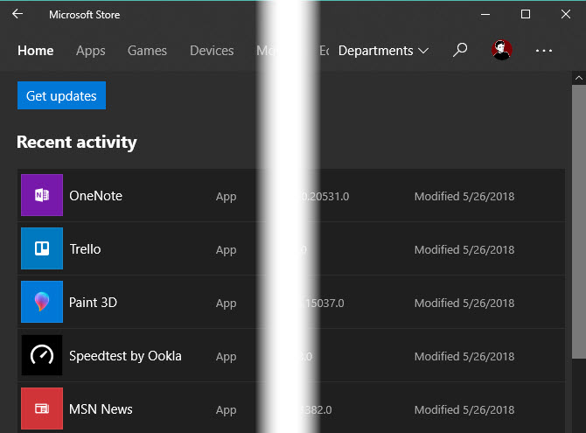586x433 pixels.
Task: Open the MSN News app name
Action: [101, 409]
